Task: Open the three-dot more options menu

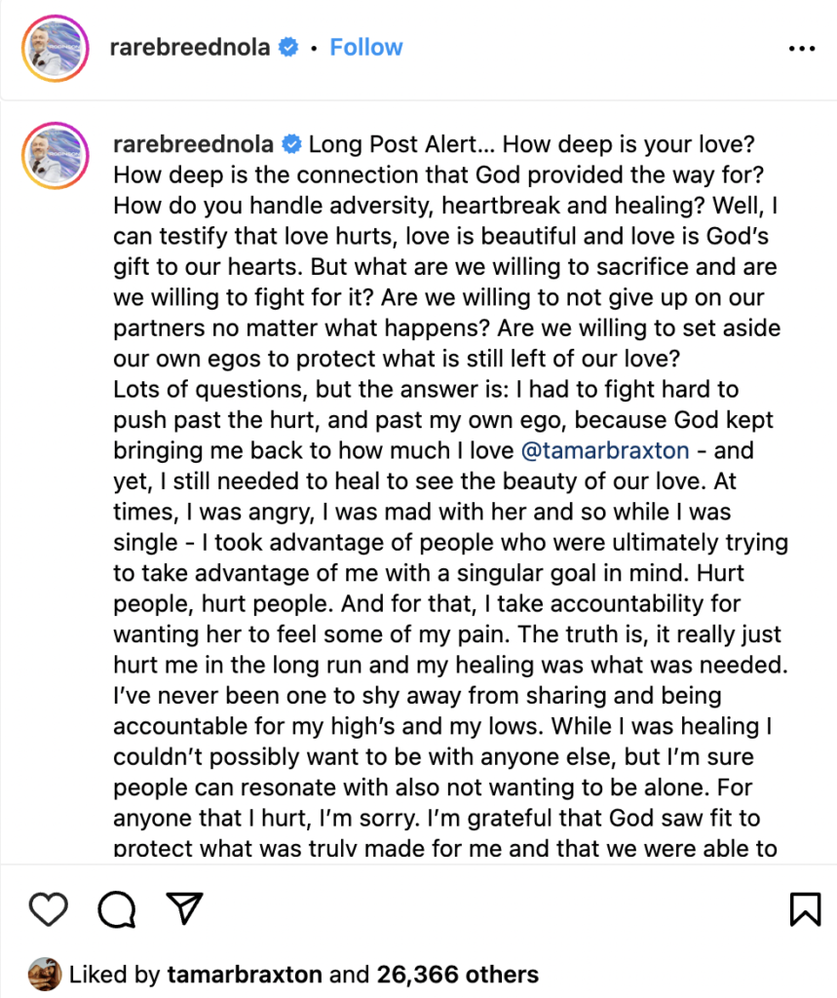Action: [801, 48]
